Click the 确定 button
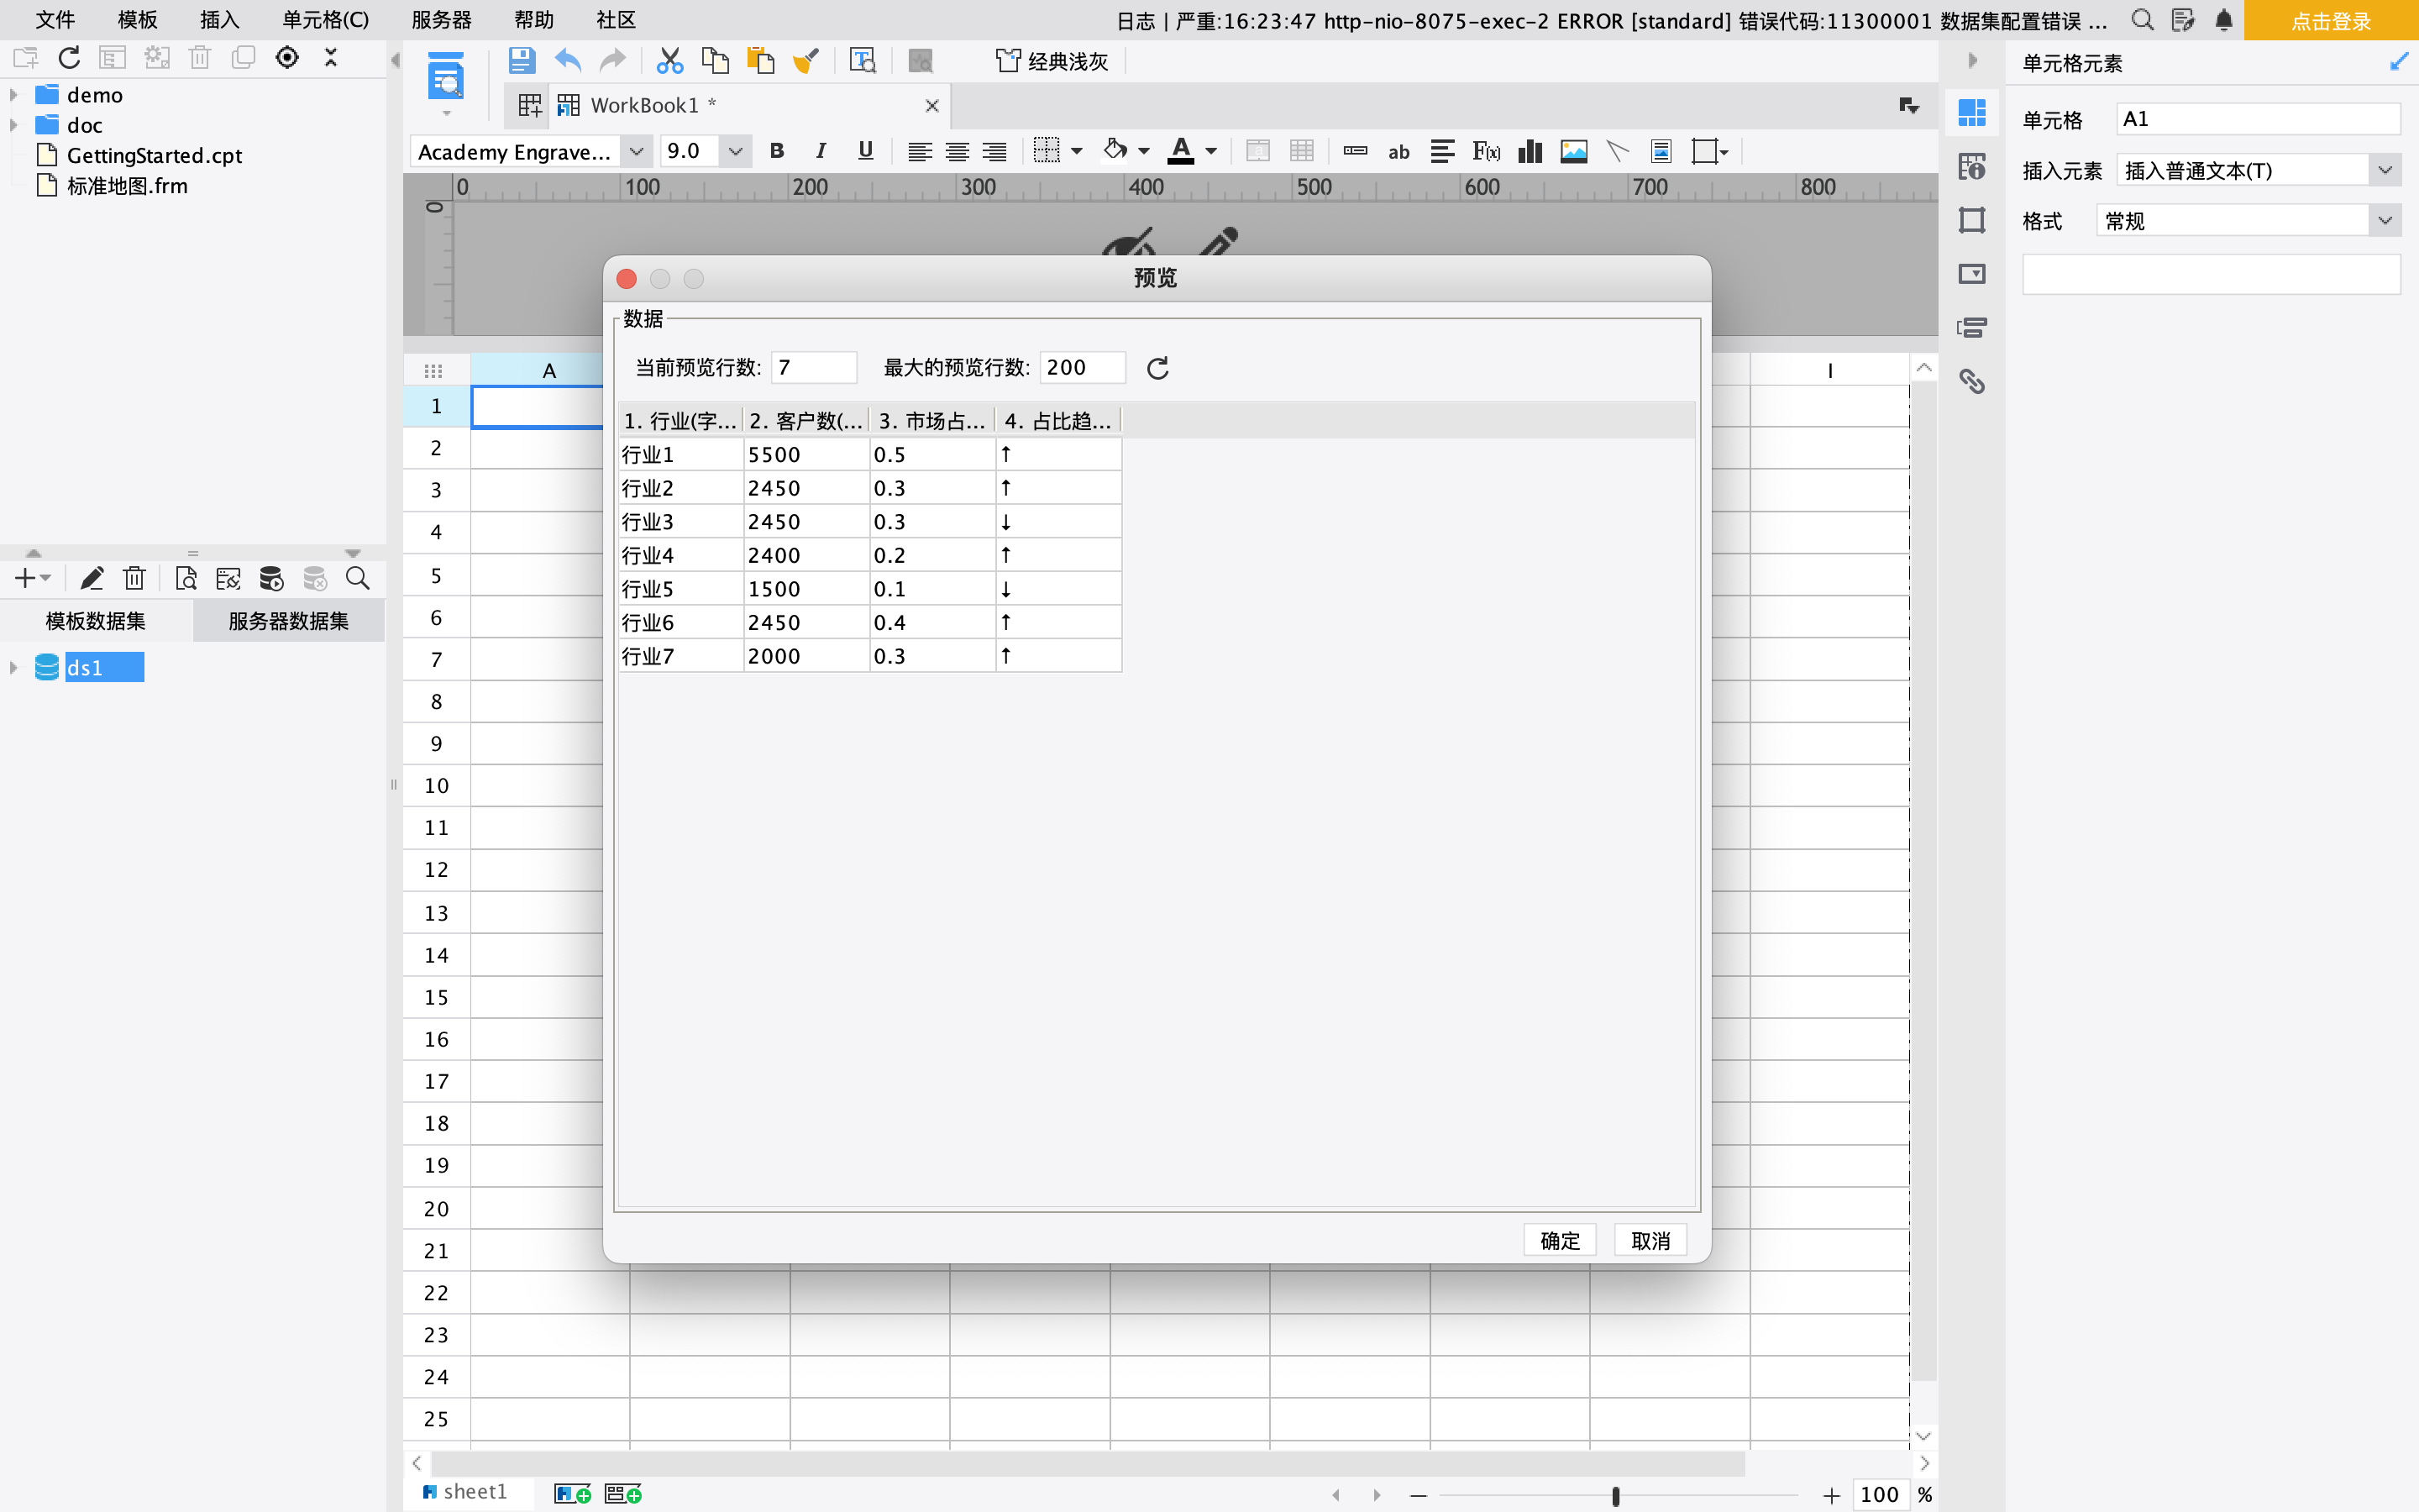The width and height of the screenshot is (2419, 1512). [x=1560, y=1240]
